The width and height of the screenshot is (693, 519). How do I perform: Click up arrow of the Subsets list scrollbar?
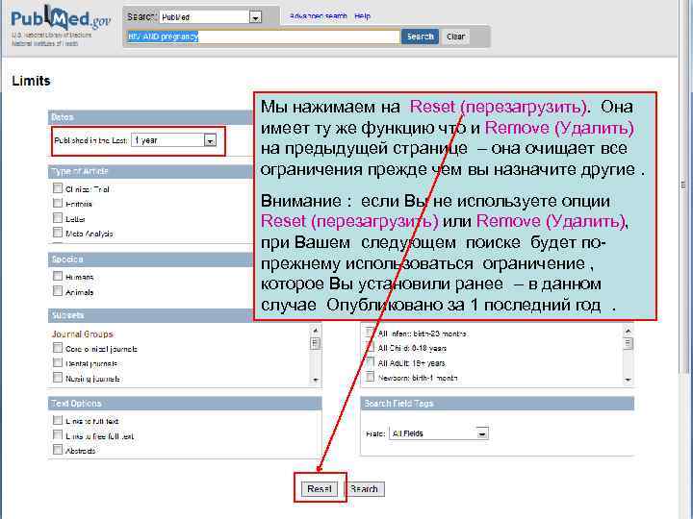click(315, 330)
